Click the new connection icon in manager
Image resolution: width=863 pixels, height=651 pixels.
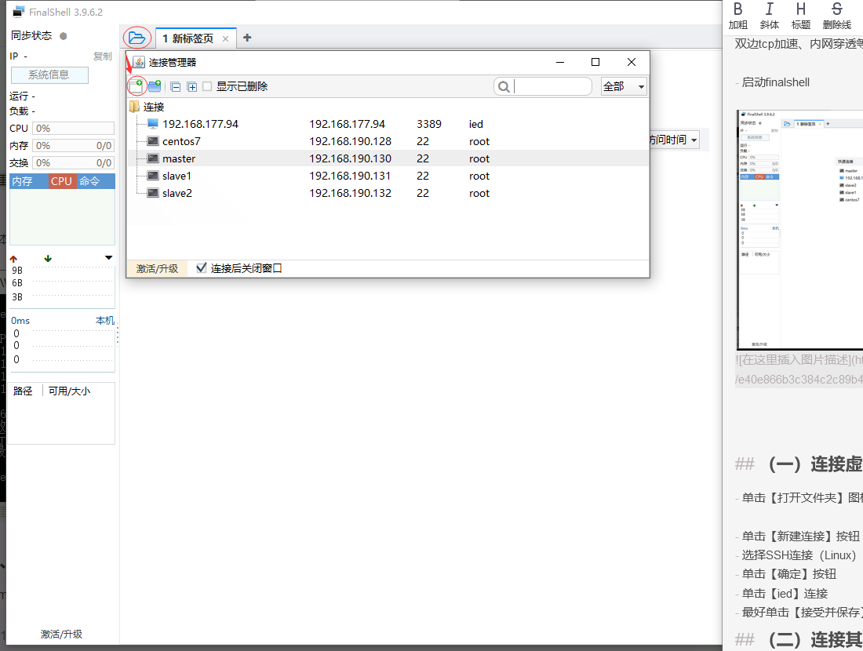(x=136, y=85)
